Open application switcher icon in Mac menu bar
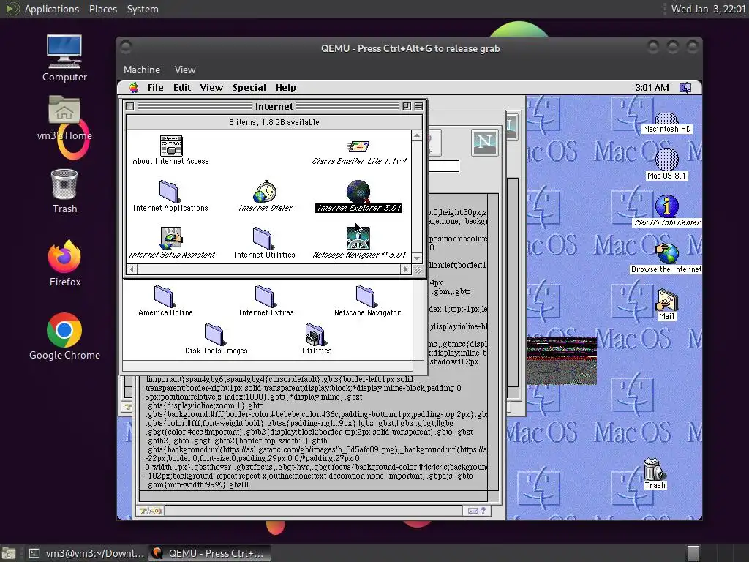 coord(685,88)
